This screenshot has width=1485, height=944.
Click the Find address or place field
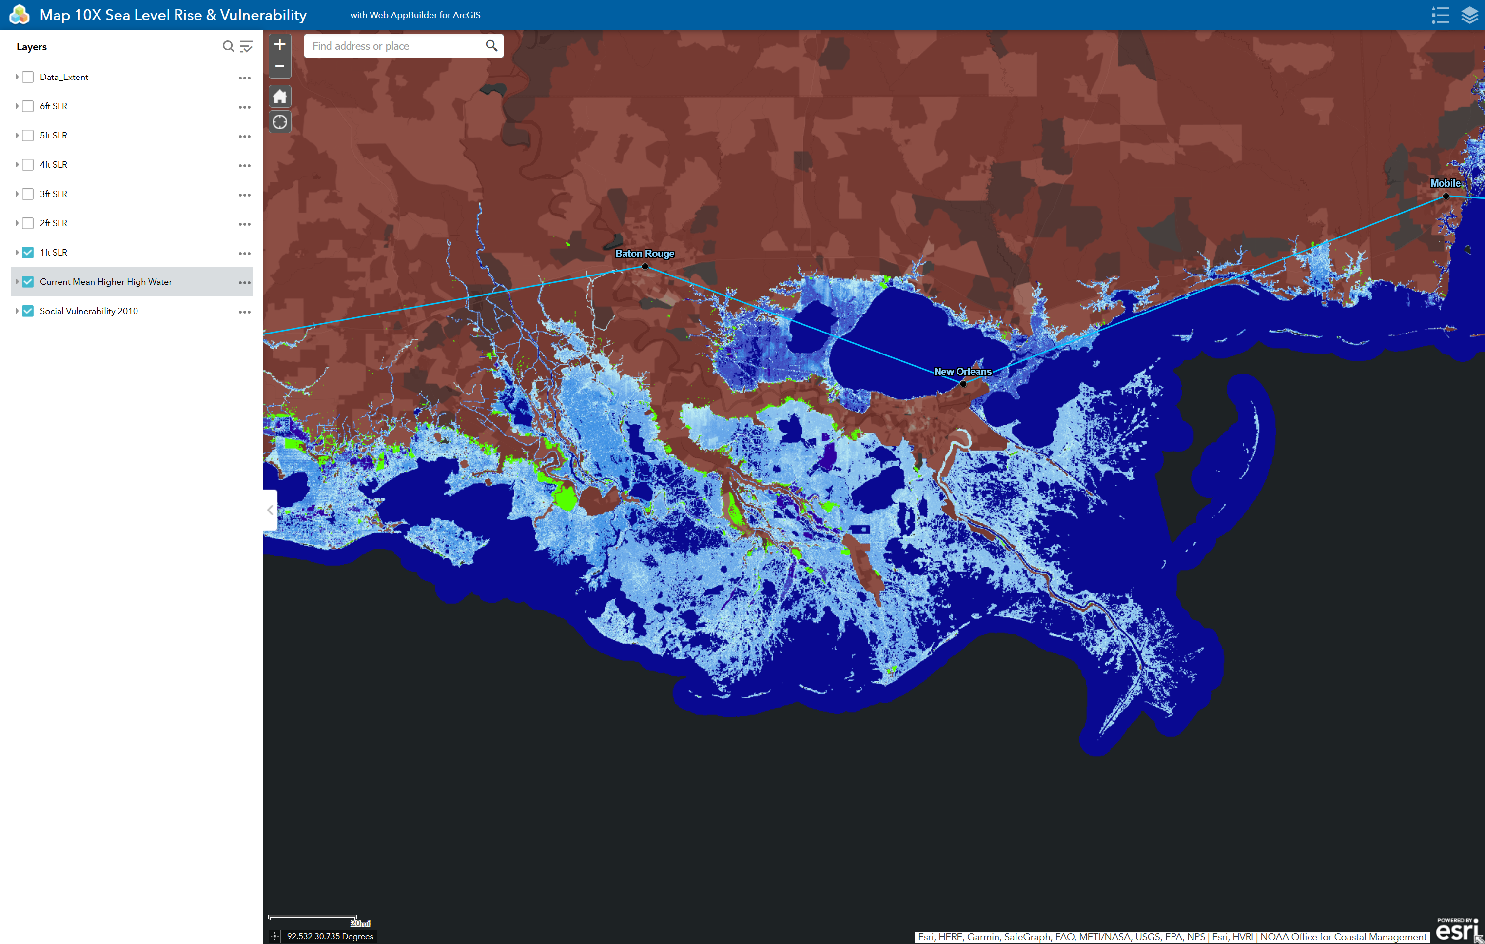391,46
